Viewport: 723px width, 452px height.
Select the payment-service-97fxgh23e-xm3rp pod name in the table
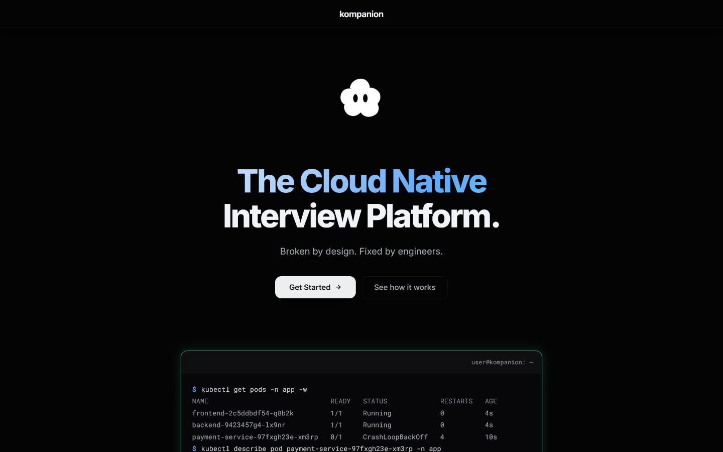point(255,437)
